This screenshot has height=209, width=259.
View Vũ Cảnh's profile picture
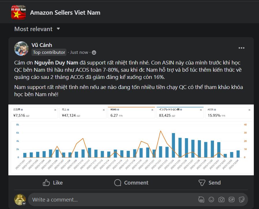coord(21,48)
